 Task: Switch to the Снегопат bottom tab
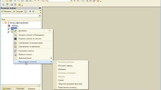20,88
